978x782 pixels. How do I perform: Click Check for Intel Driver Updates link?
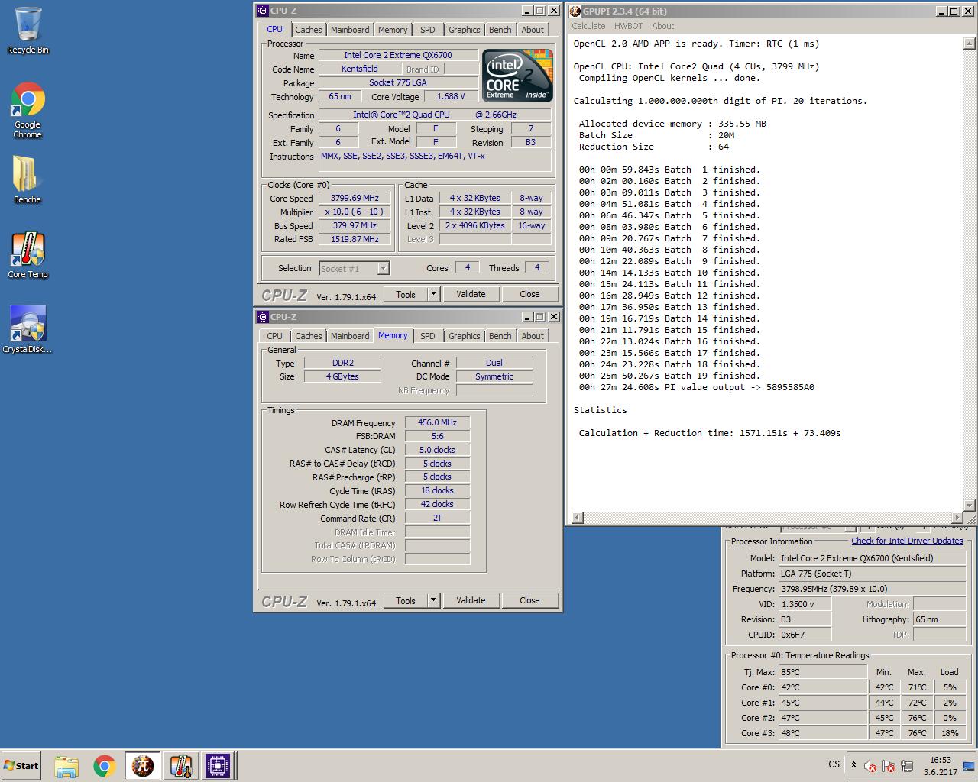coord(907,541)
